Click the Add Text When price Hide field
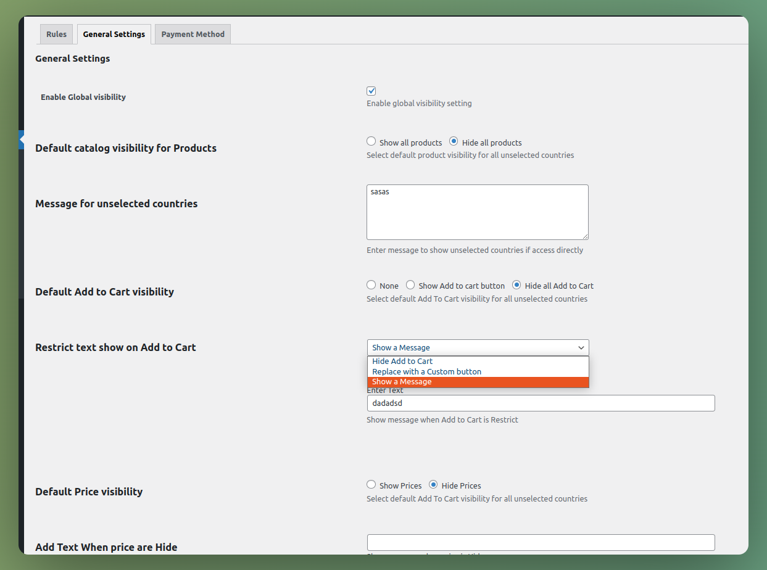 point(541,542)
